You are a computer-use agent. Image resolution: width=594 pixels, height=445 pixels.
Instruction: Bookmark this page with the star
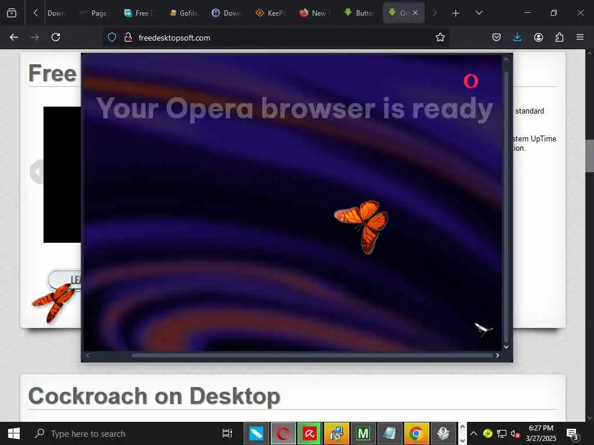pos(440,37)
